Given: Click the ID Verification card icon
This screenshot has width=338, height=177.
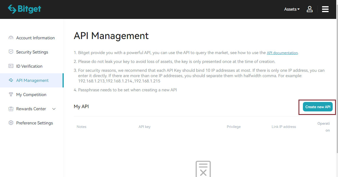Looking at the screenshot, I should tap(11, 66).
